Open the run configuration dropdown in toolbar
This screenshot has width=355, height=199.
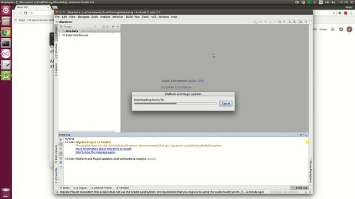(x=256, y=22)
